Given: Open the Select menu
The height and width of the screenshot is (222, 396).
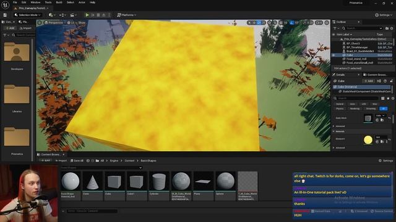Looking at the screenshot, I should click(71, 2).
